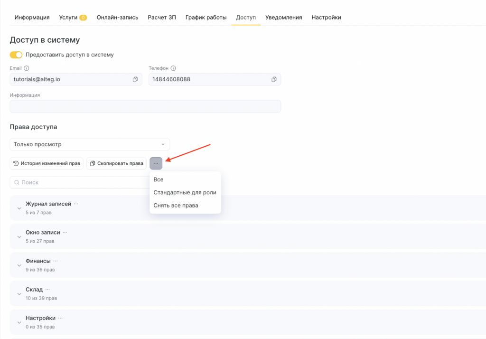Click Скопировать права button
This screenshot has width=486, height=339.
116,163
